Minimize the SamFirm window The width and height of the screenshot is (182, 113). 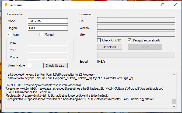pyautogui.click(x=151, y=5)
